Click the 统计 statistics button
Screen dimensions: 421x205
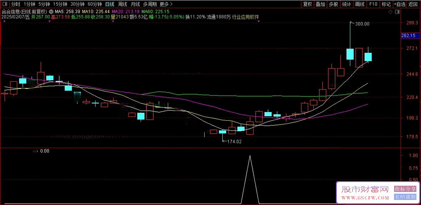click(x=346, y=4)
